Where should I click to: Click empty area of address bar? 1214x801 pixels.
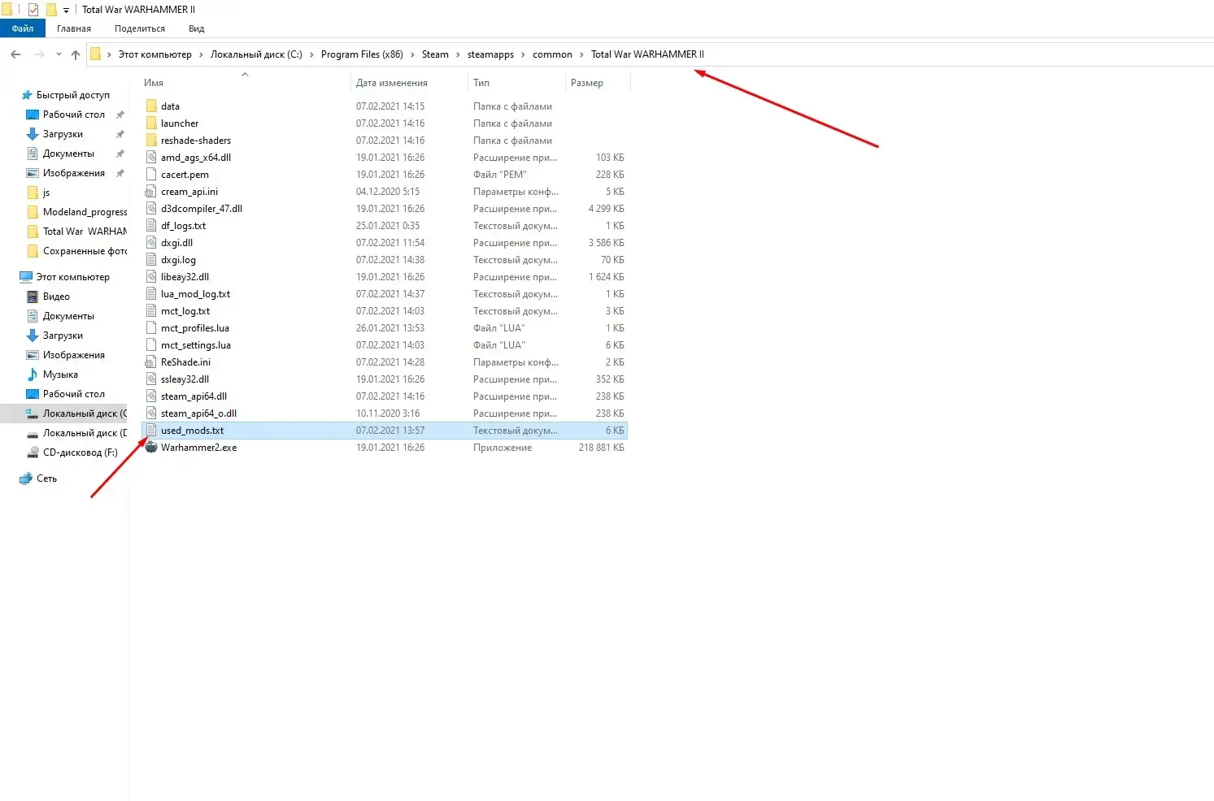point(935,54)
